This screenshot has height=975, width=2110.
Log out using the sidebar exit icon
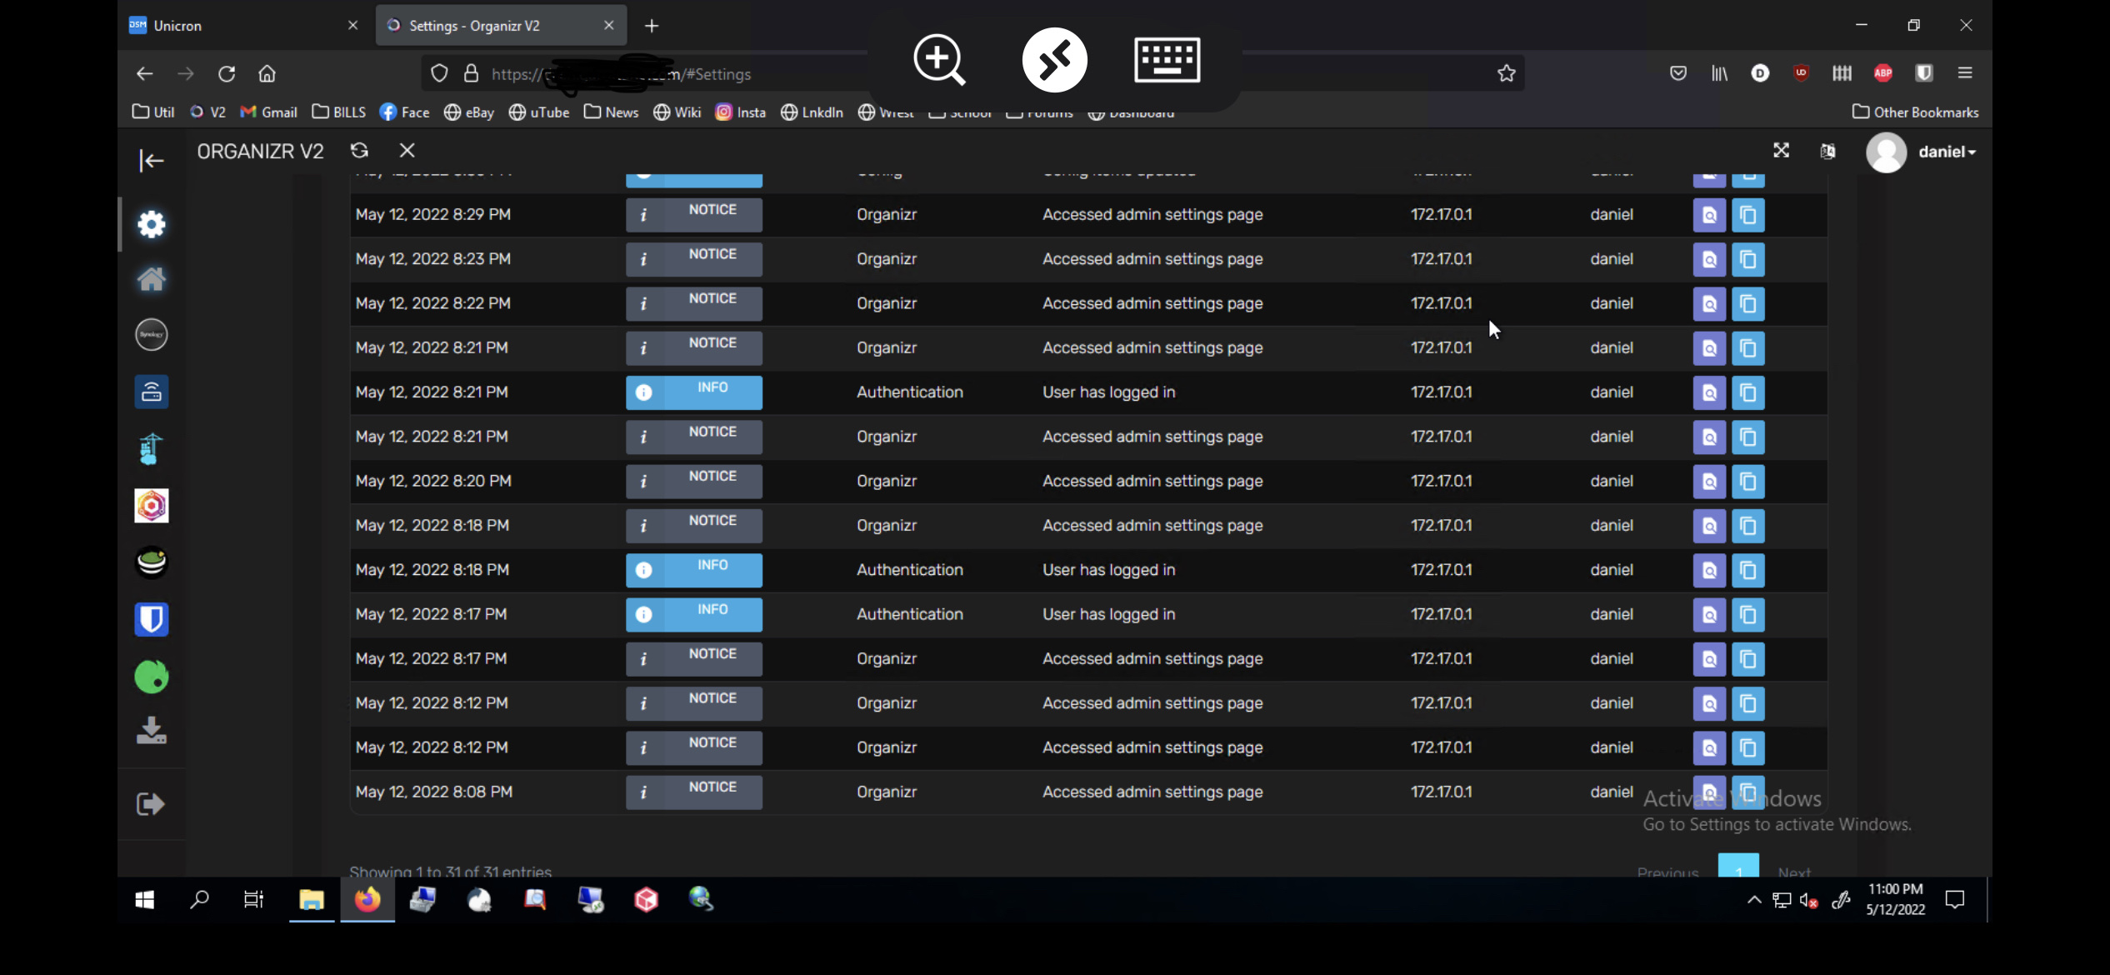(149, 803)
